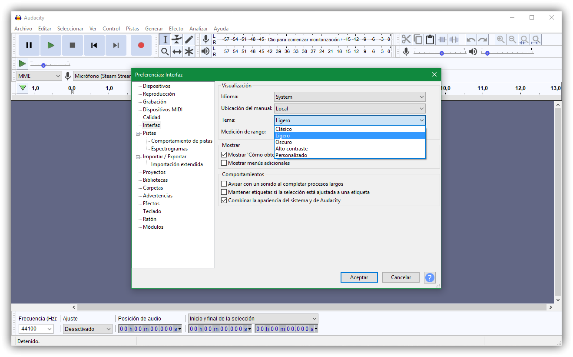
Task: Click the Trim audio icon
Action: click(442, 40)
